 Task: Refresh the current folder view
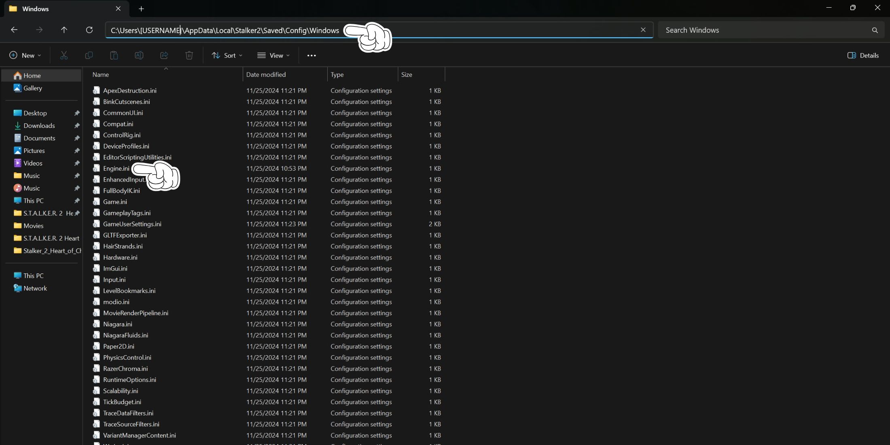89,30
